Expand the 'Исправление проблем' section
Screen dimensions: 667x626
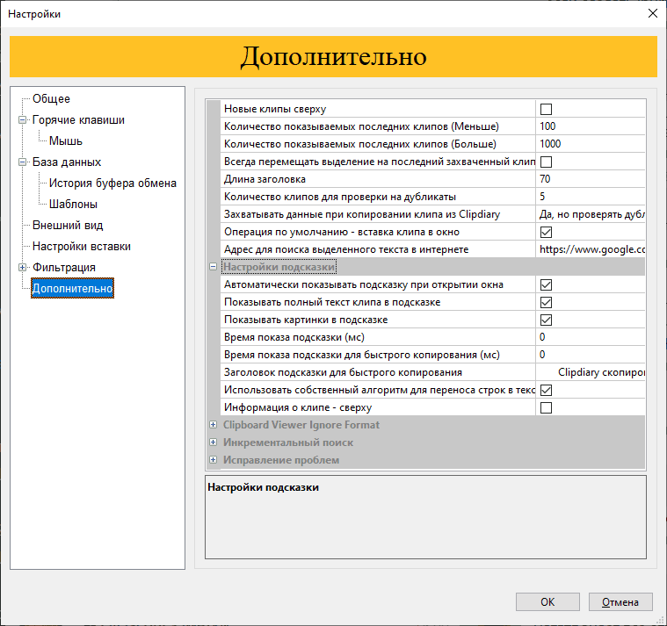click(213, 460)
